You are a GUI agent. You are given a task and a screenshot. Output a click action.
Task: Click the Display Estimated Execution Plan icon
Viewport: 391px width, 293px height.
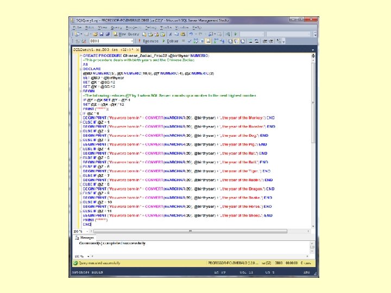point(196,41)
